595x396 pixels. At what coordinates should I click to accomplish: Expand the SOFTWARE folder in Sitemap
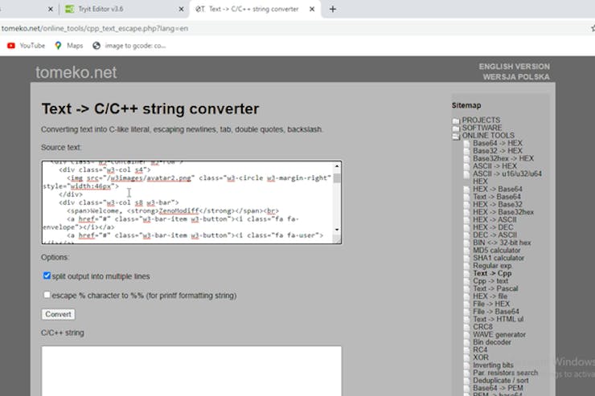tap(482, 128)
